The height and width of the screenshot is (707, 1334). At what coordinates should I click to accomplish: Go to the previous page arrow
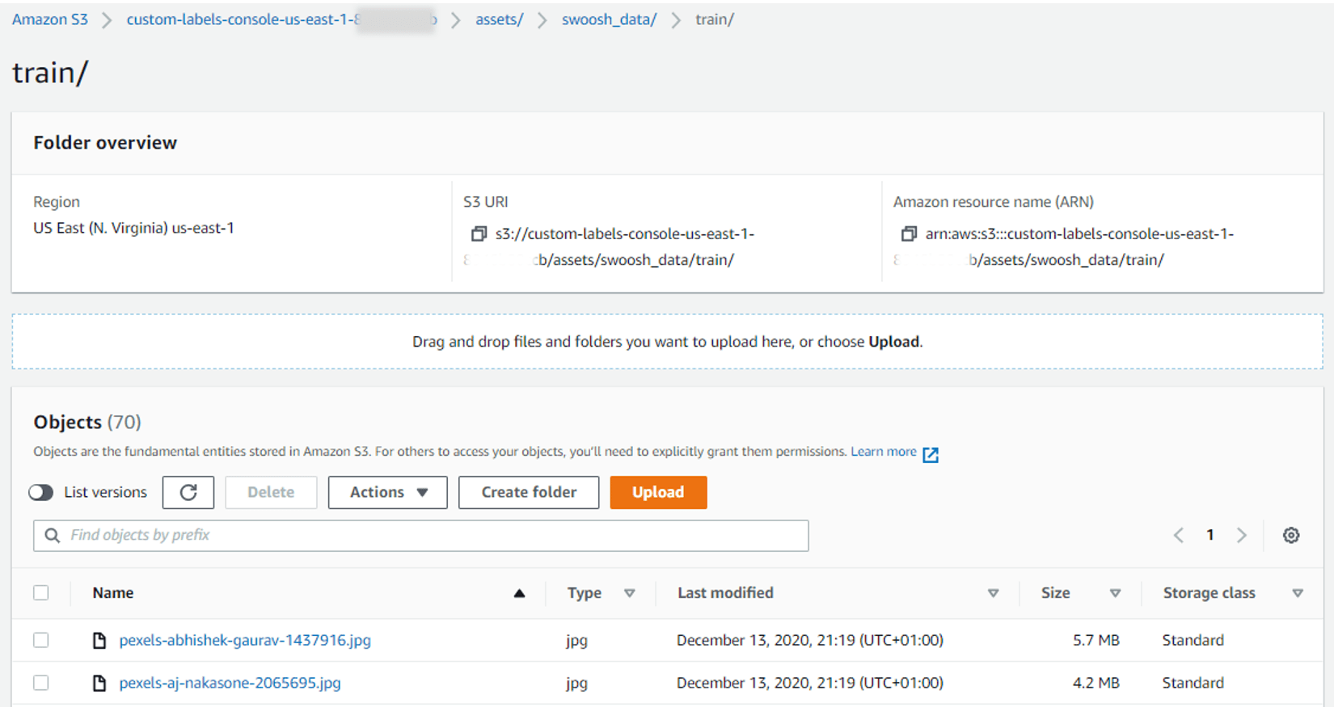coord(1179,535)
